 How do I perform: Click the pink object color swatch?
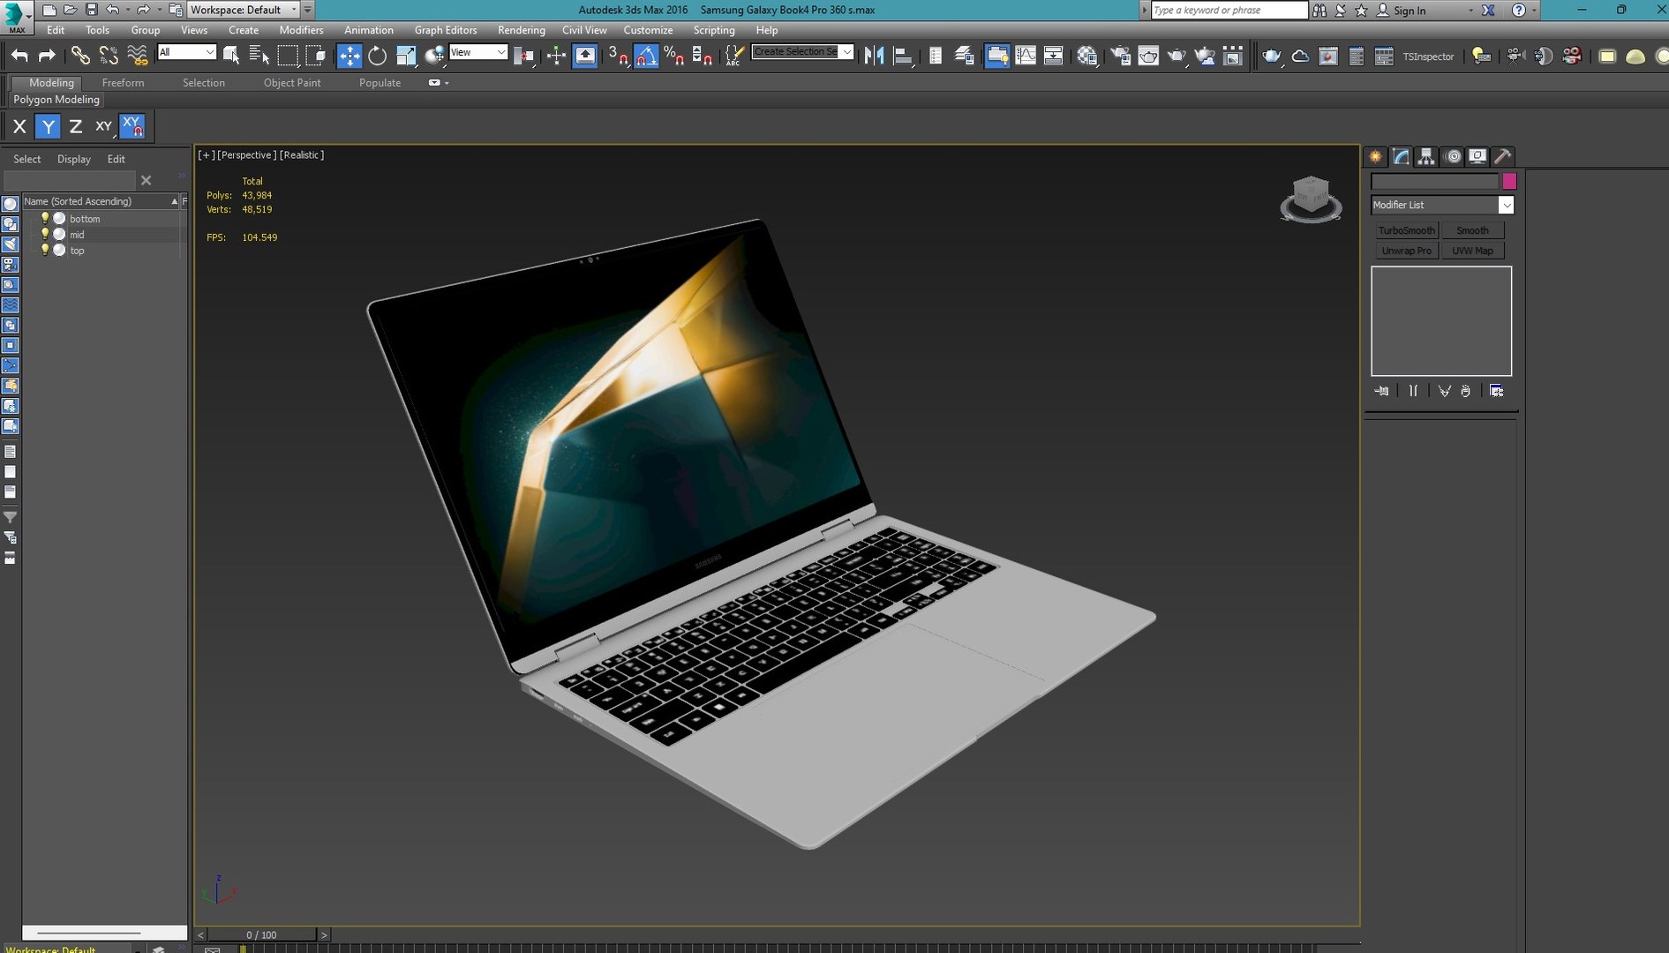1509,181
